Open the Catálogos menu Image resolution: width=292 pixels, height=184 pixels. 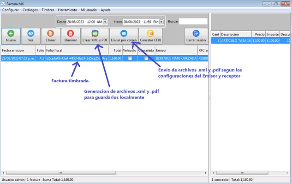click(x=30, y=10)
